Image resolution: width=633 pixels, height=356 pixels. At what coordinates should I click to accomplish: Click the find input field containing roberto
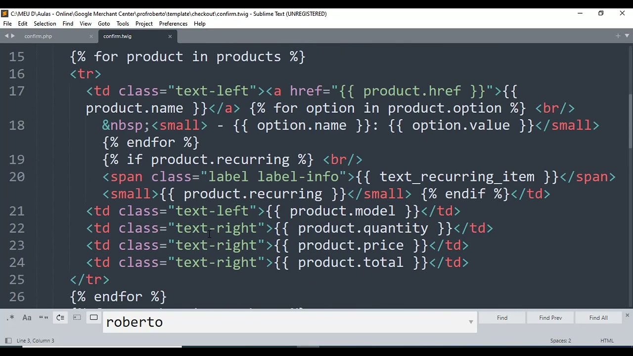289,322
